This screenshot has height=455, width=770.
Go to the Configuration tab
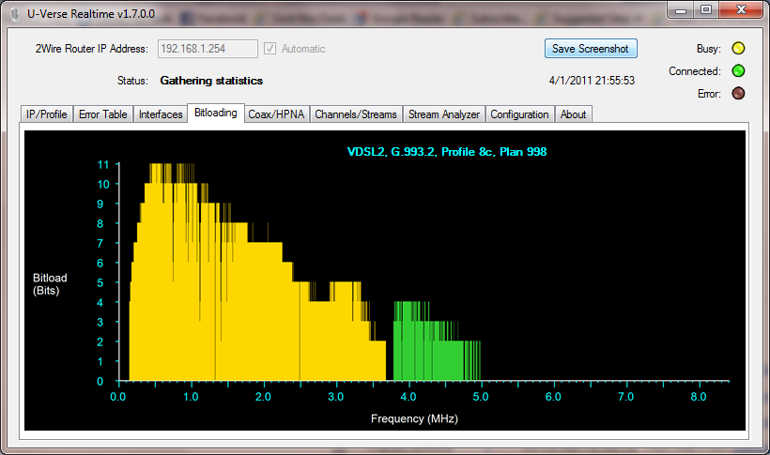[519, 114]
